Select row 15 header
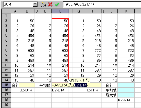Viewport: 141px width, 108px height. click(x=6, y=85)
